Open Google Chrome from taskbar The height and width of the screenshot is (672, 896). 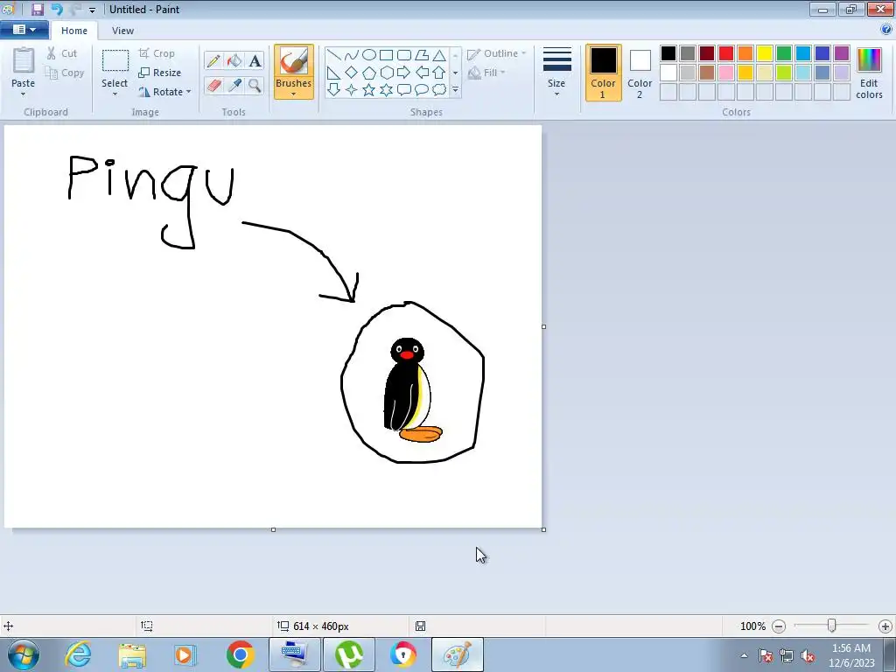point(240,654)
